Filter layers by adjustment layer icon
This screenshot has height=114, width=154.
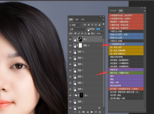[88, 25]
